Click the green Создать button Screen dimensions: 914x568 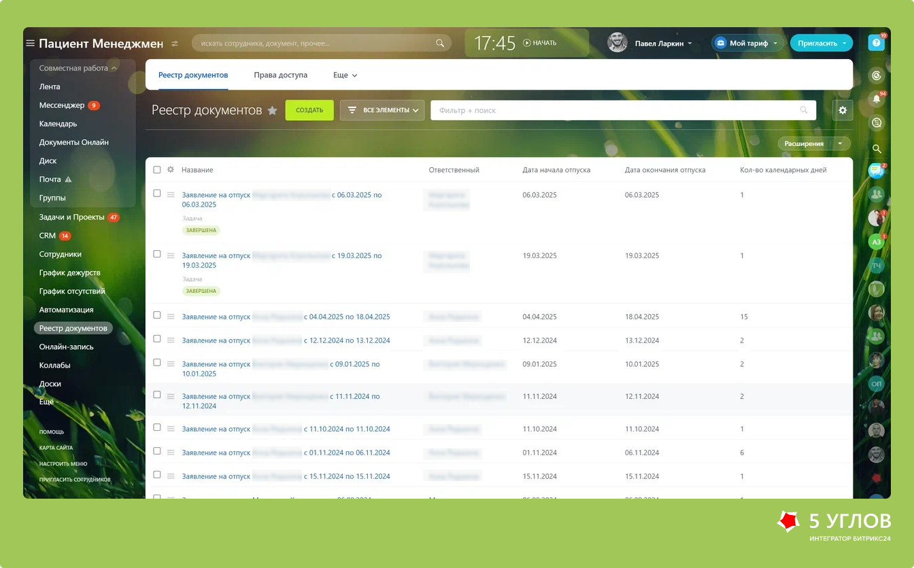[x=309, y=110]
